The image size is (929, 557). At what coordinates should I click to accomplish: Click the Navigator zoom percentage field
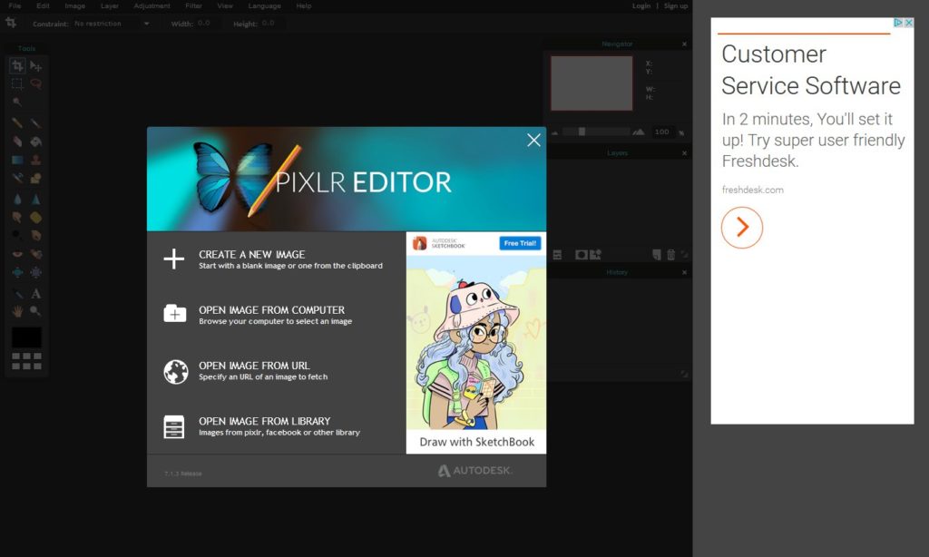pos(663,132)
